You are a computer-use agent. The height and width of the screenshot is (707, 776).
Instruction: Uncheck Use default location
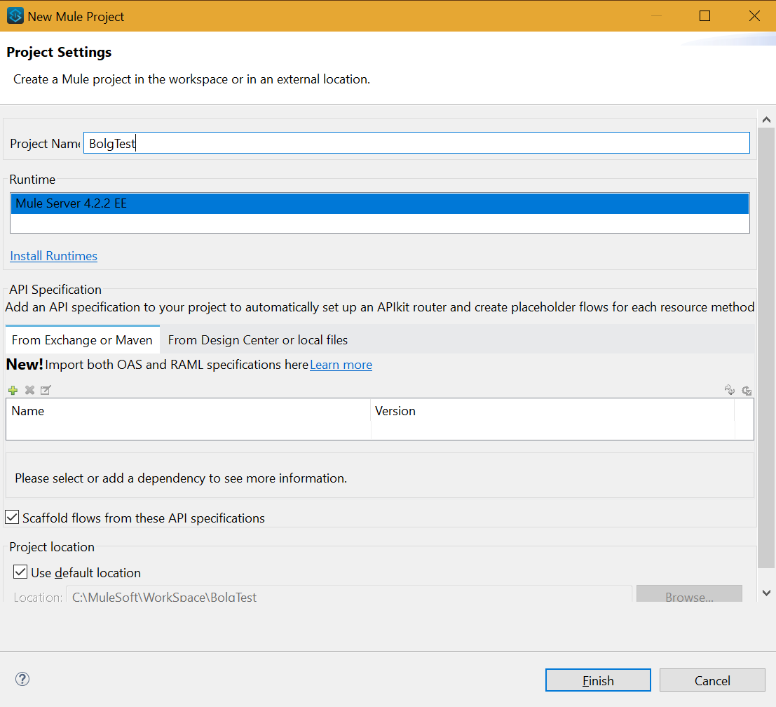pyautogui.click(x=20, y=572)
